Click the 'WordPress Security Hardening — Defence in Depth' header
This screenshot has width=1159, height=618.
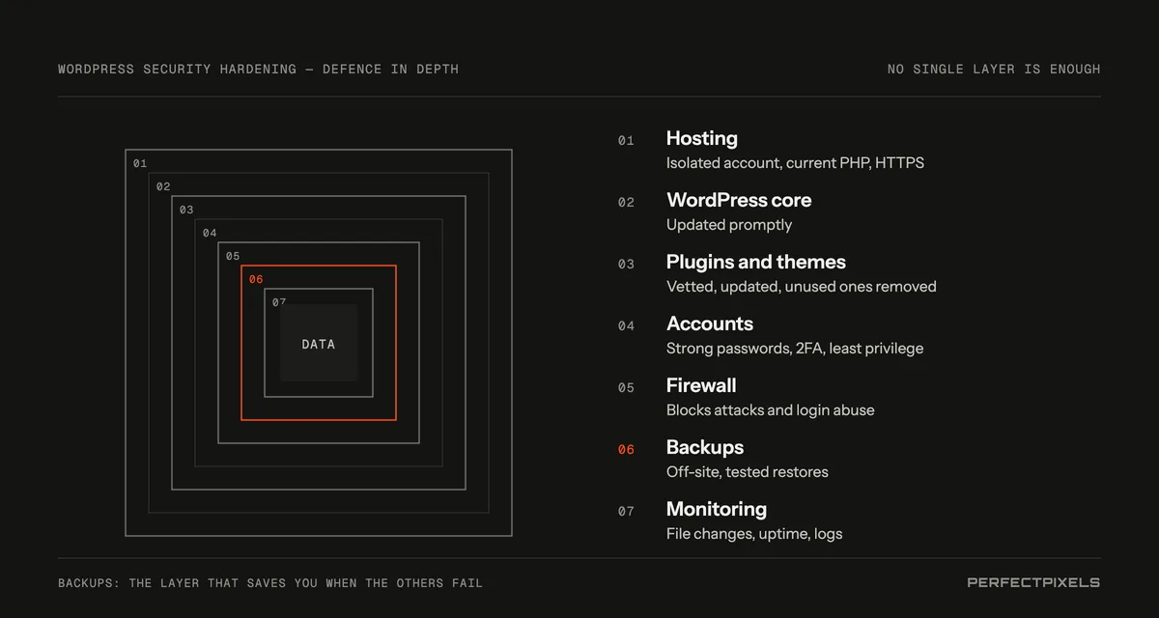[x=258, y=70]
